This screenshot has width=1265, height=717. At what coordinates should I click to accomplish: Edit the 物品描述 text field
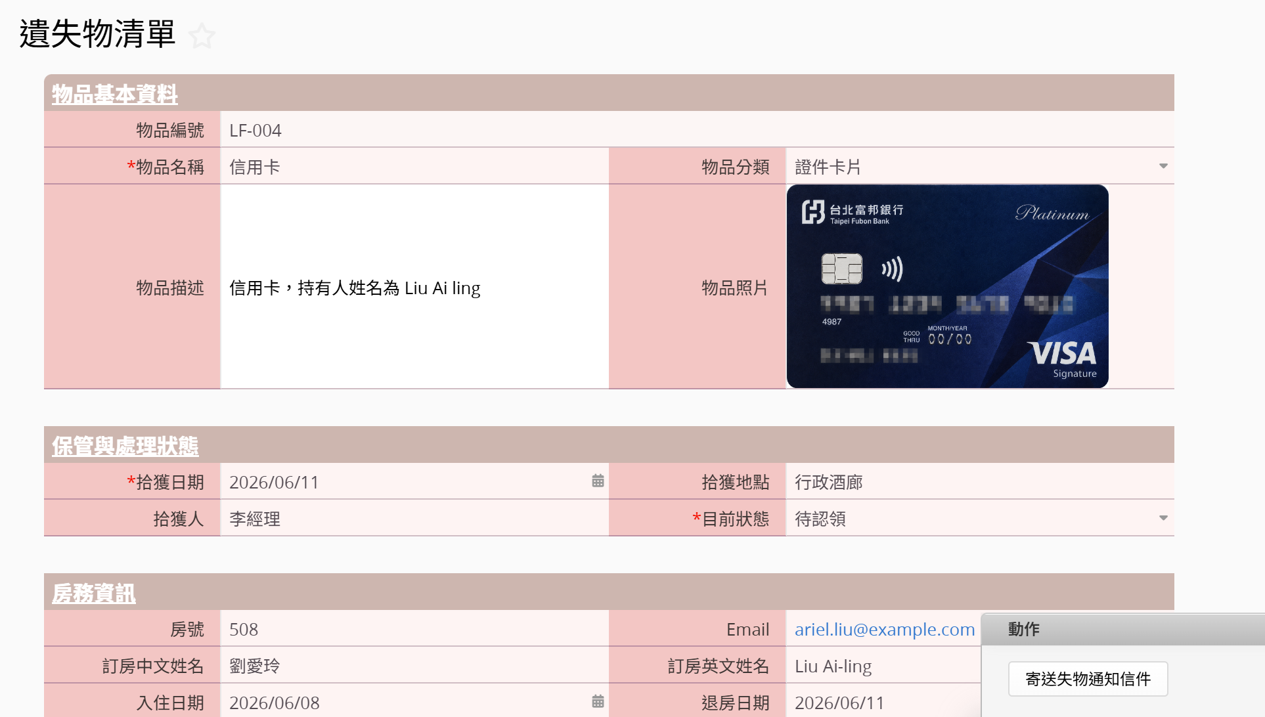point(414,287)
